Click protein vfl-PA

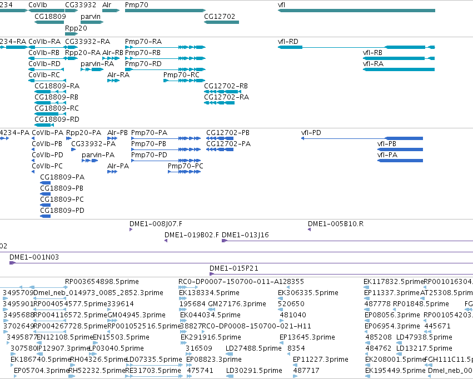point(400,161)
